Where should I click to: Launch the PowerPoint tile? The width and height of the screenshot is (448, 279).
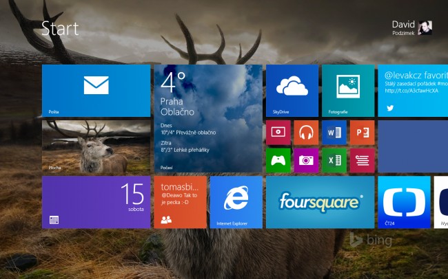(362, 133)
